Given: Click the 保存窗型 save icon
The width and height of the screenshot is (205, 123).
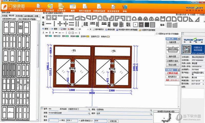Looking at the screenshot, I should click(50, 6).
